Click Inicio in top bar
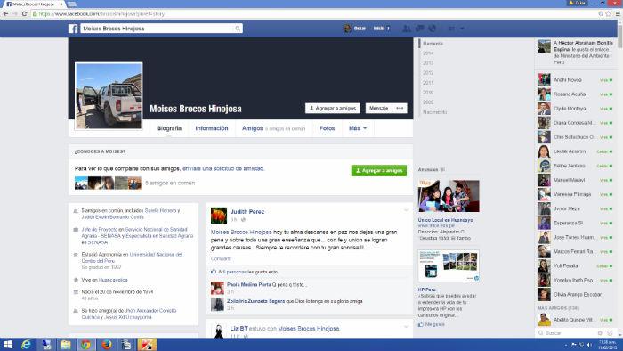The image size is (623, 351). (x=379, y=29)
